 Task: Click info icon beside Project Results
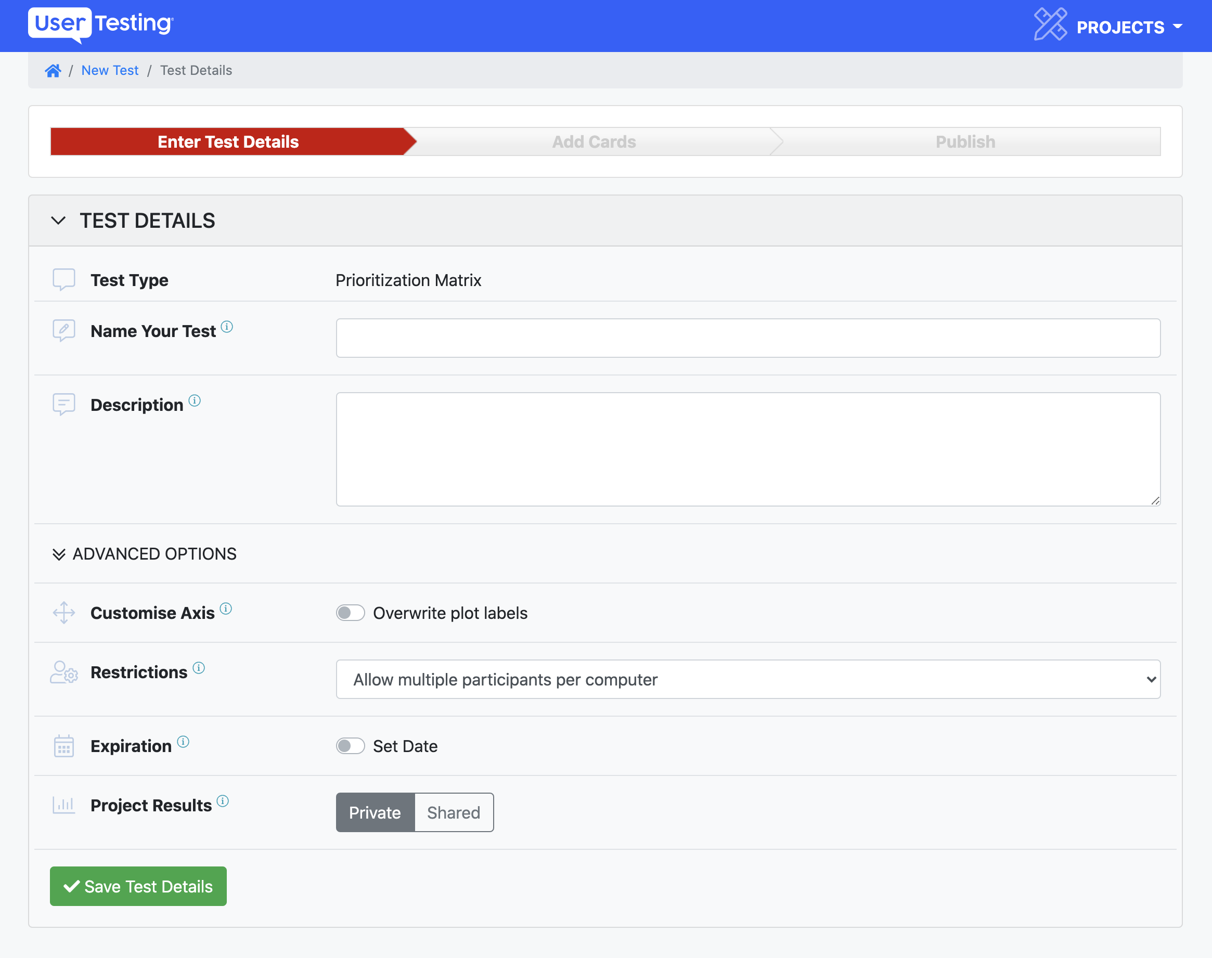(x=223, y=801)
